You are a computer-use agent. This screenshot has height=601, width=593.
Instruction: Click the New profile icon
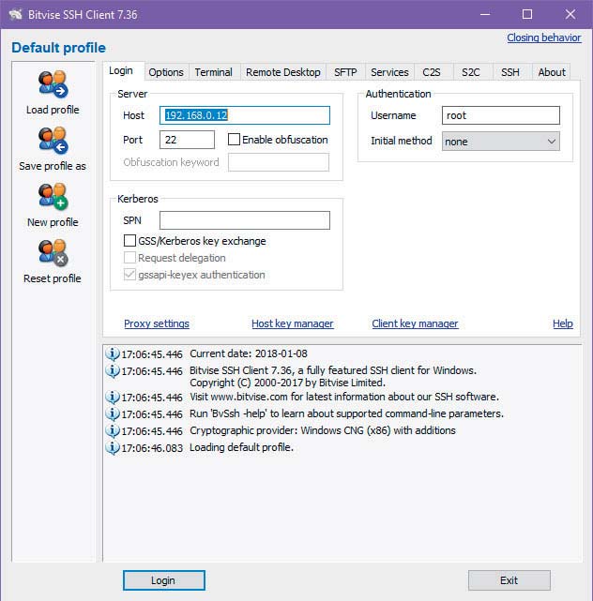point(53,197)
